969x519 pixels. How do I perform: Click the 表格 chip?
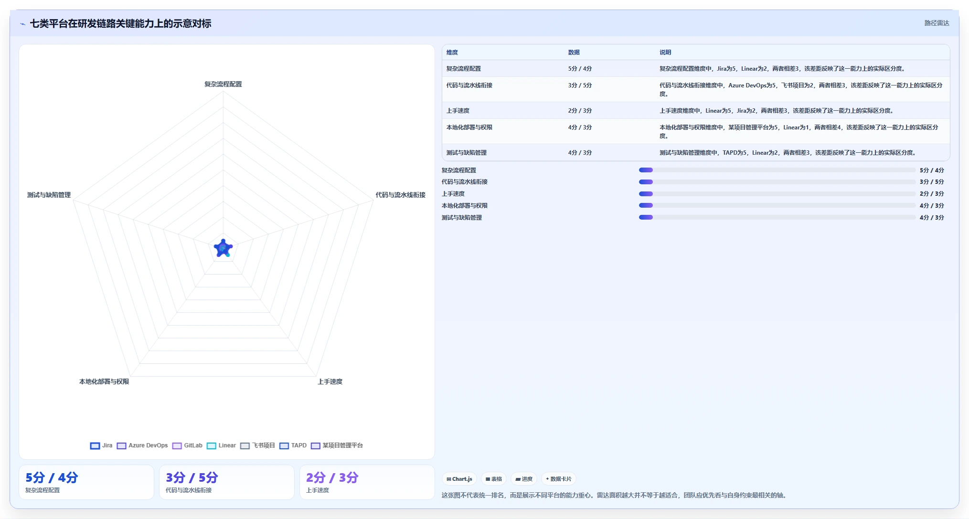point(494,479)
